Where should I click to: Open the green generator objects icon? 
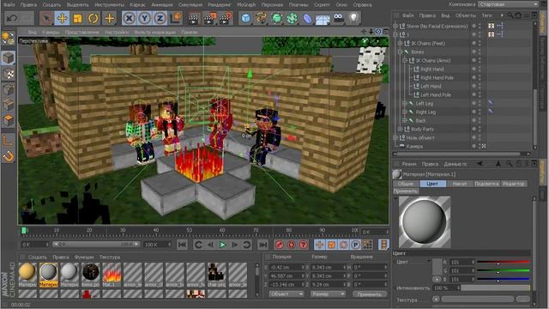(276, 18)
